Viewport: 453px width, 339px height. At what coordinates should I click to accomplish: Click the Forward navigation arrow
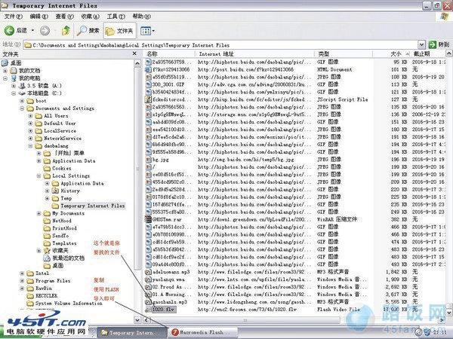pyautogui.click(x=45, y=30)
